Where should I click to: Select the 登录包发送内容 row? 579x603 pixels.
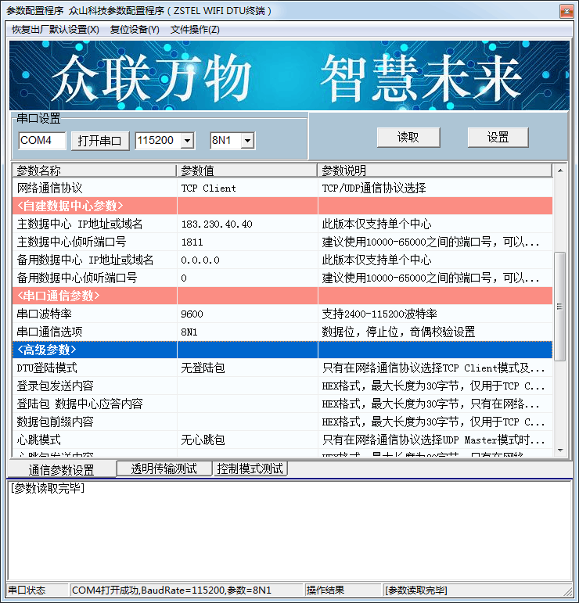282,386
